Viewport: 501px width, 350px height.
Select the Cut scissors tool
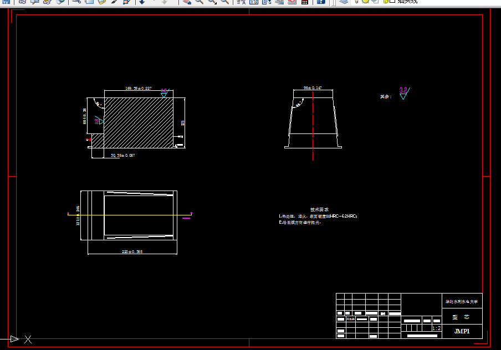coord(76,2)
